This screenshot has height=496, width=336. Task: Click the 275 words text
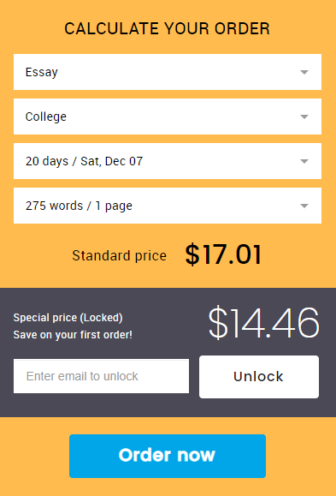(x=55, y=206)
